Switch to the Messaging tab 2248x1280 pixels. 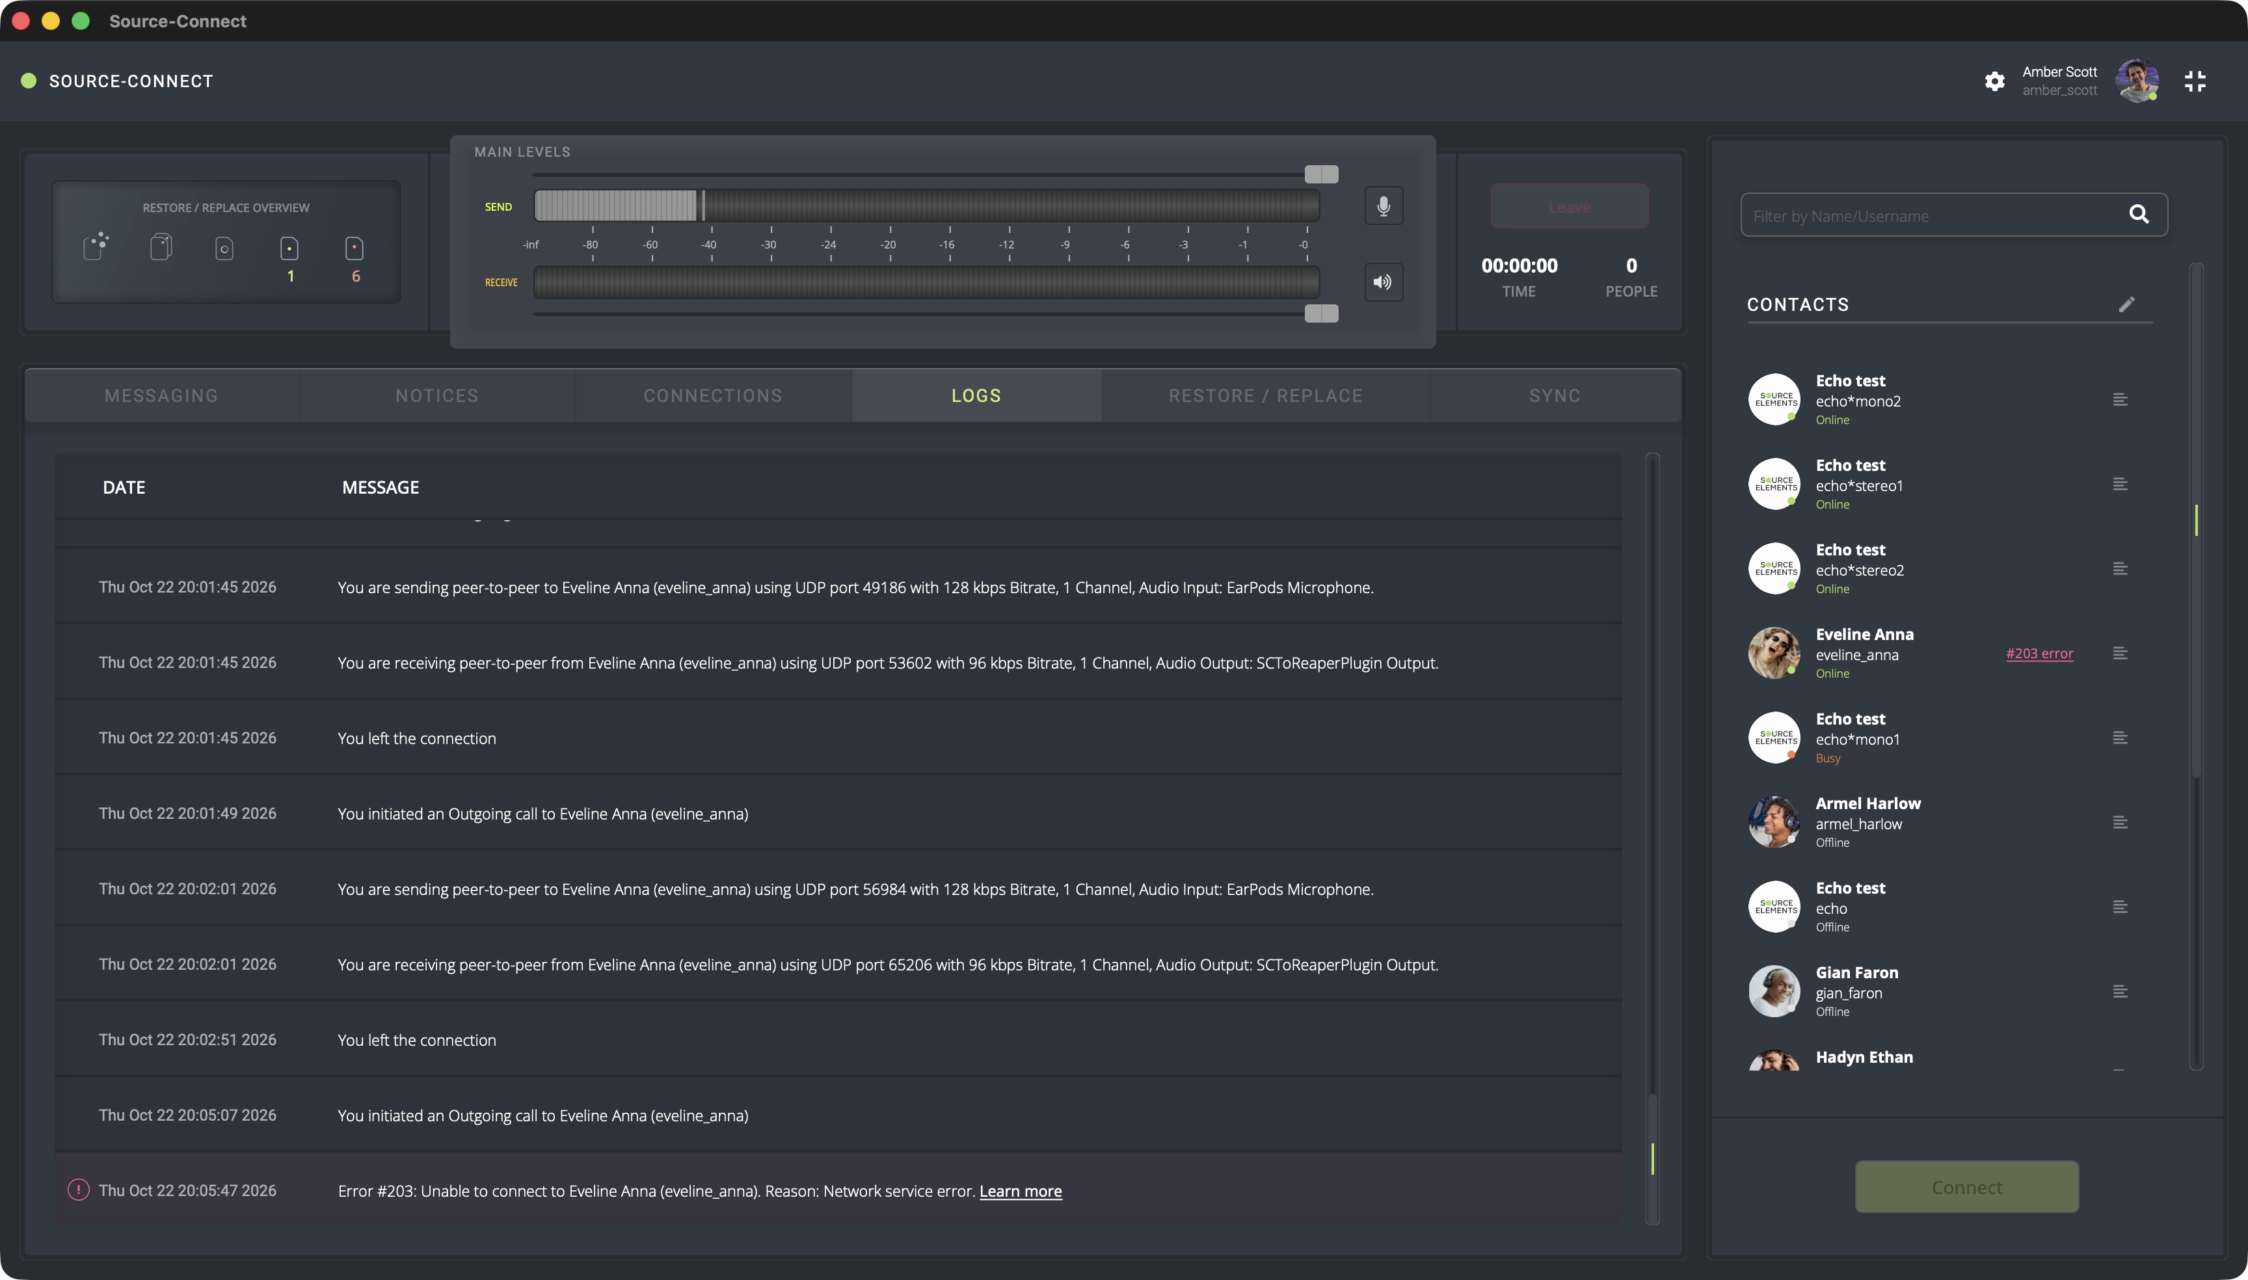point(162,395)
